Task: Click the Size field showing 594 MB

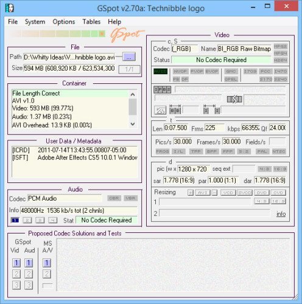Action: [x=69, y=68]
